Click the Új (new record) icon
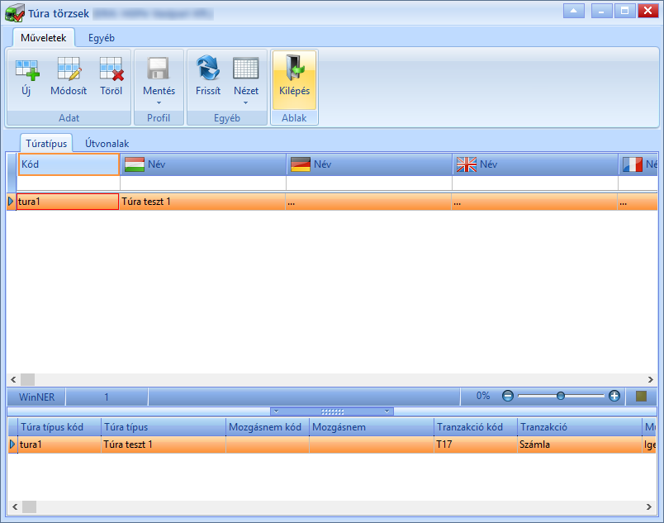The height and width of the screenshot is (523, 664). click(26, 69)
